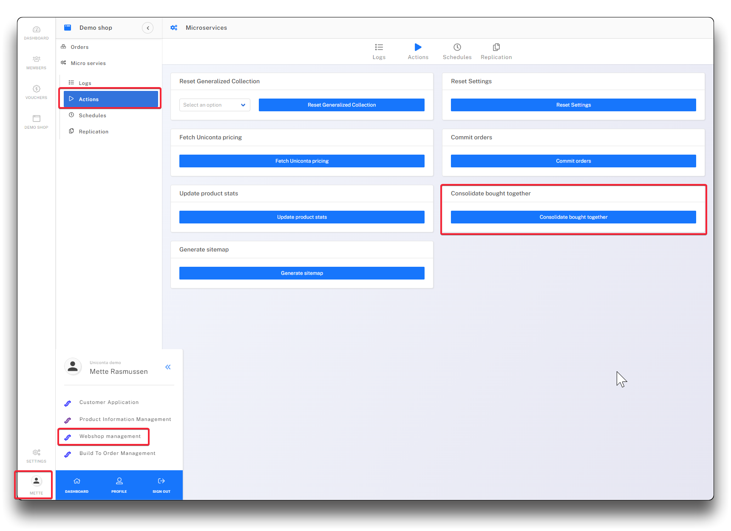Open the Select an option dropdown
This screenshot has height=531, width=731.
tap(215, 105)
